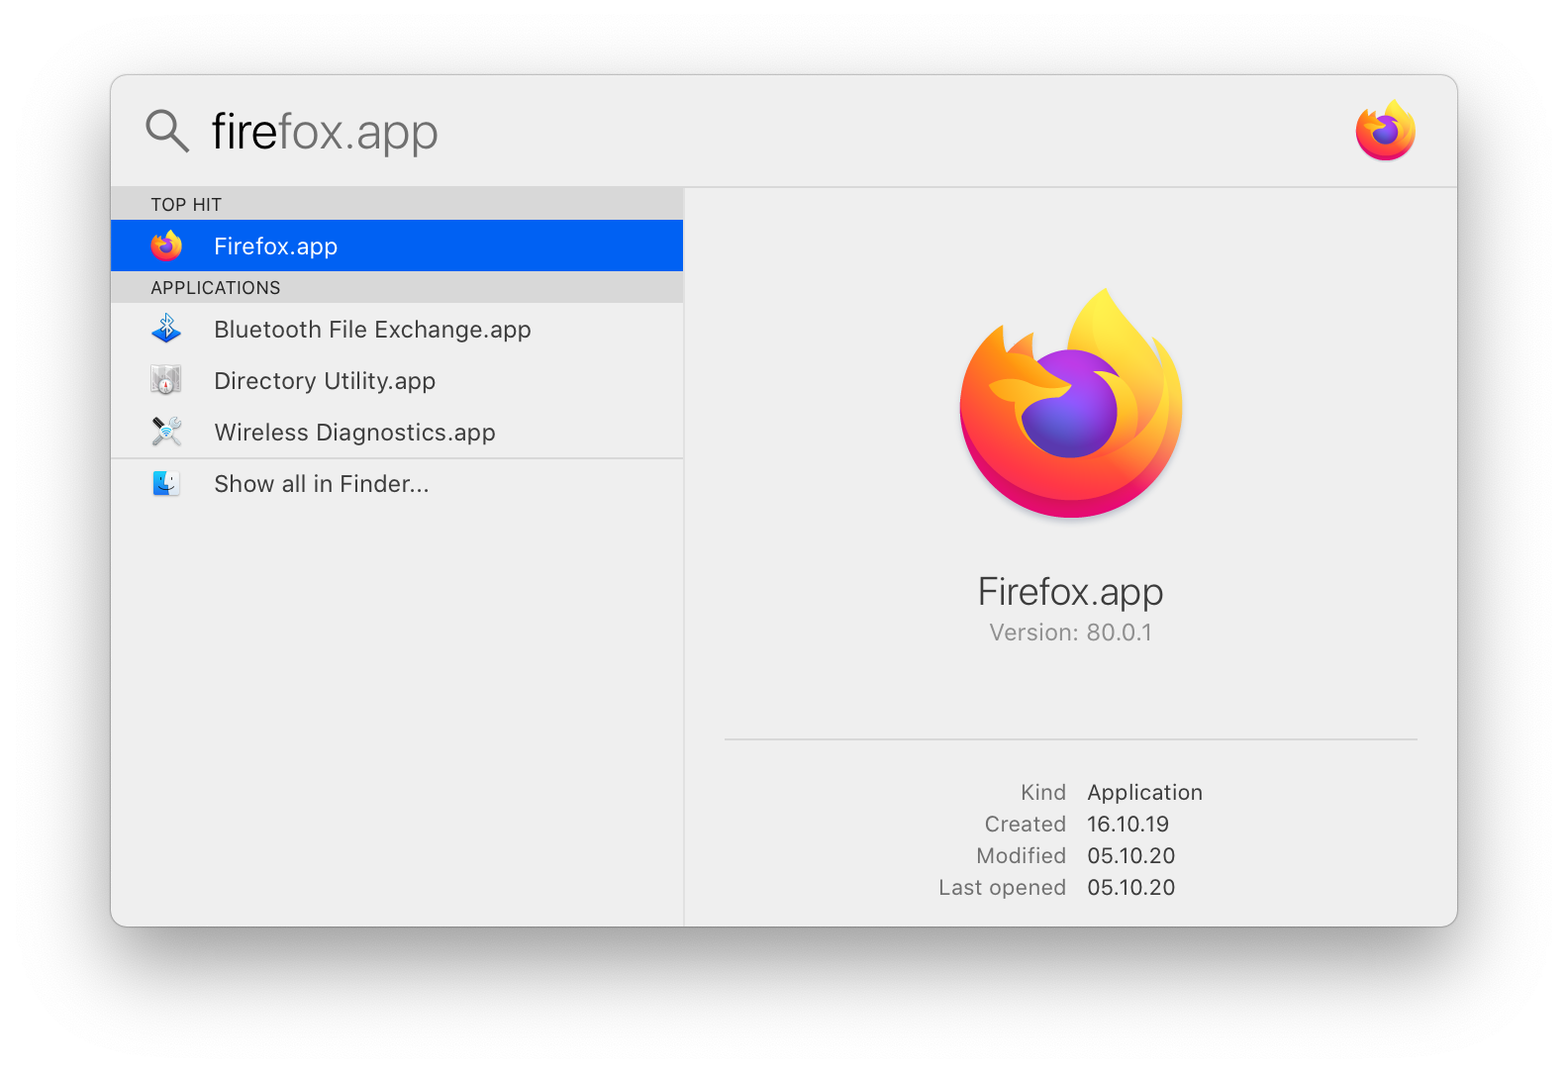Viewport: 1568px width, 1073px height.
Task: Click the Kind value Application
Action: pyautogui.click(x=1145, y=793)
